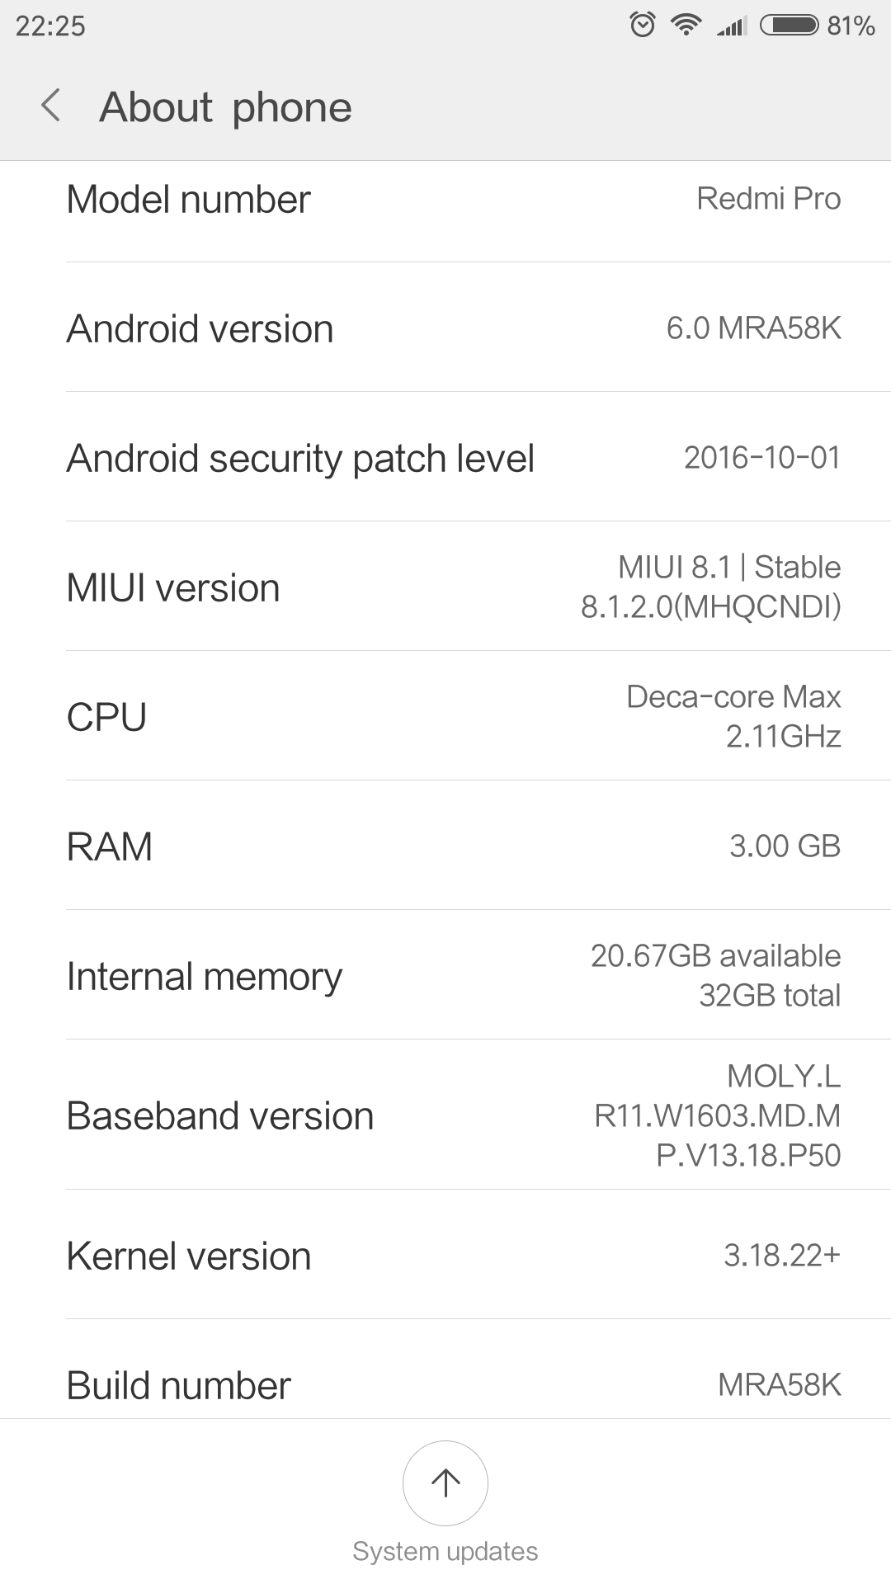Tap the System updates arrow icon
The width and height of the screenshot is (891, 1584).
coord(445,1483)
